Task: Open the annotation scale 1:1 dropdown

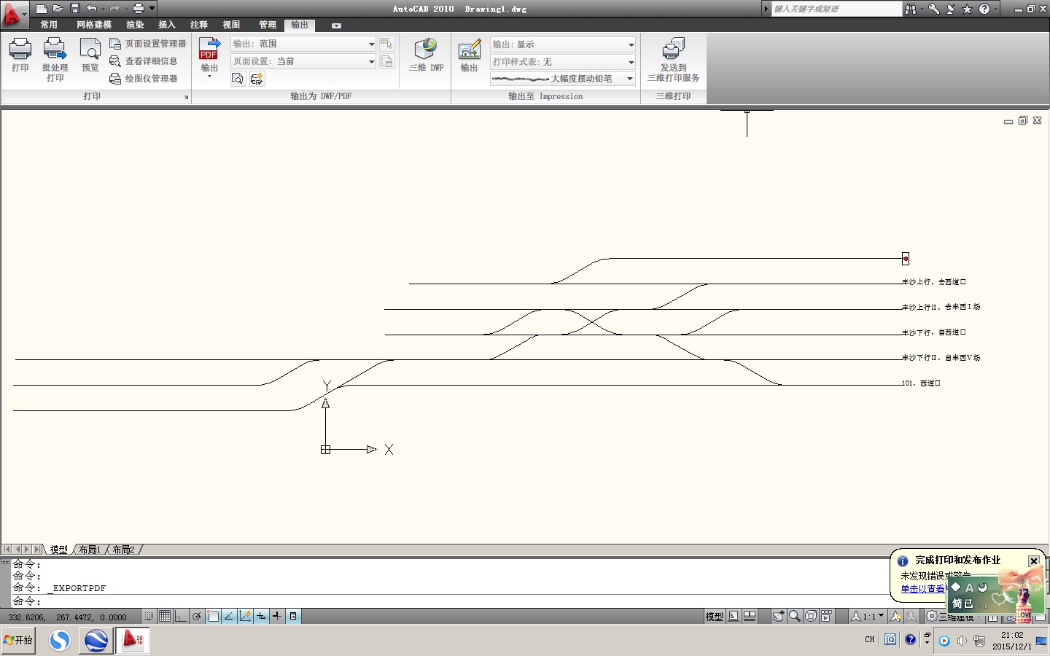Action: 868,617
